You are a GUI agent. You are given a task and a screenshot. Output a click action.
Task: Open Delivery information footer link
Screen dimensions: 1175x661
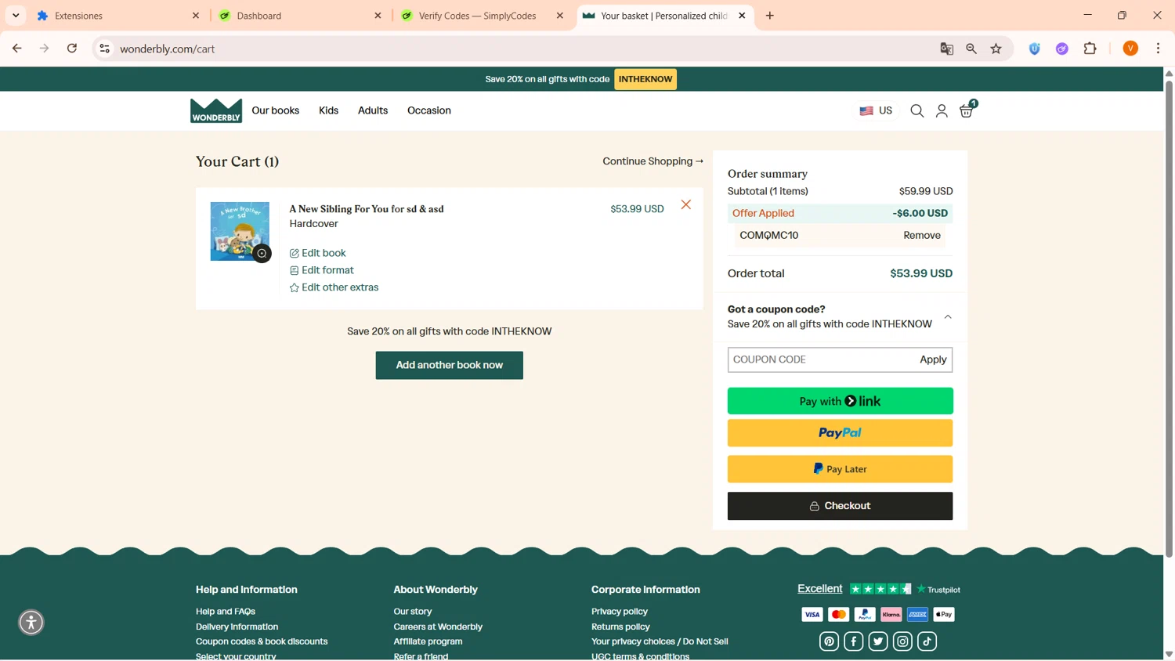(x=237, y=627)
